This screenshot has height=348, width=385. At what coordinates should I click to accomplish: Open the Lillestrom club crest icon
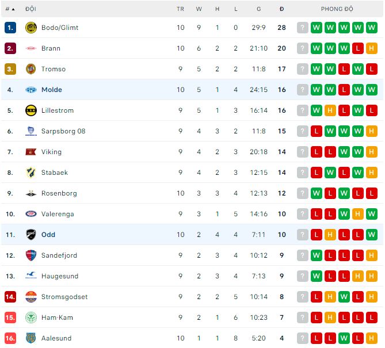[31, 110]
